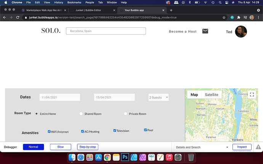
Task: Open the People menu in menu bar
Action: click(x=90, y=3)
